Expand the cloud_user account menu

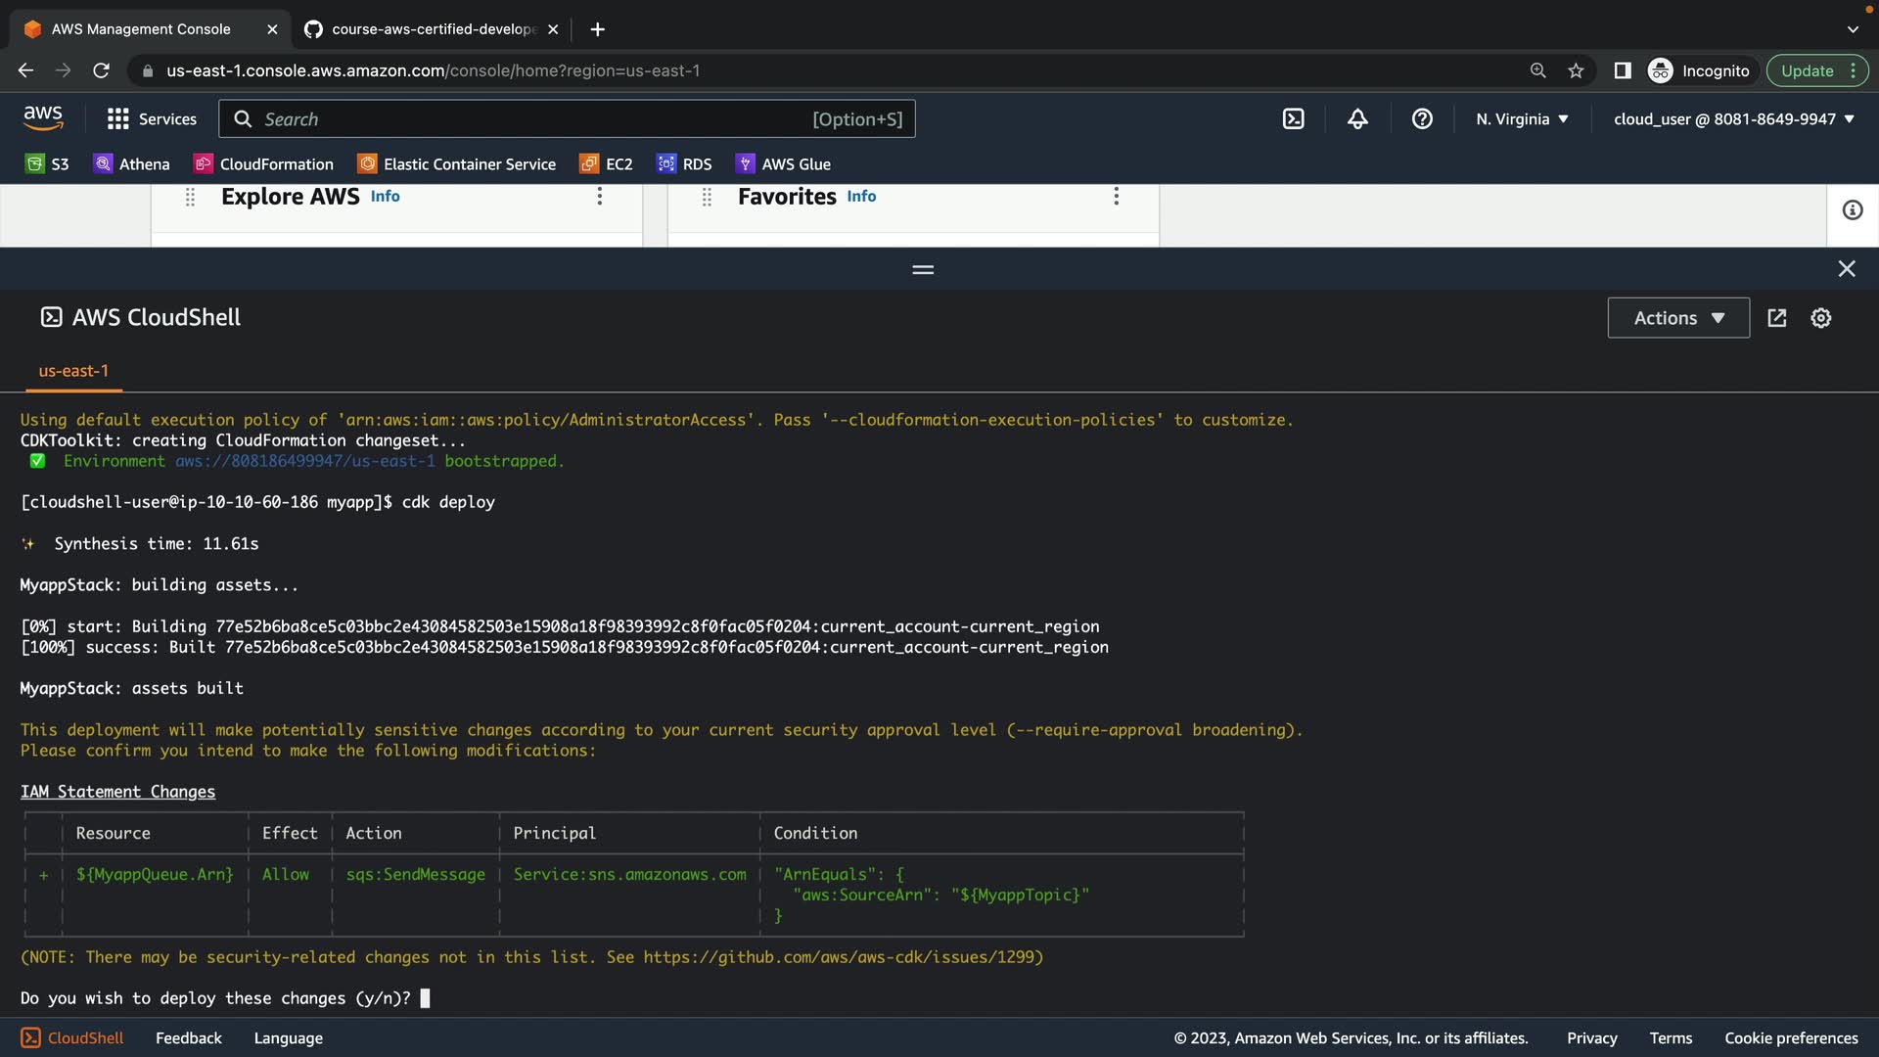click(x=1733, y=119)
